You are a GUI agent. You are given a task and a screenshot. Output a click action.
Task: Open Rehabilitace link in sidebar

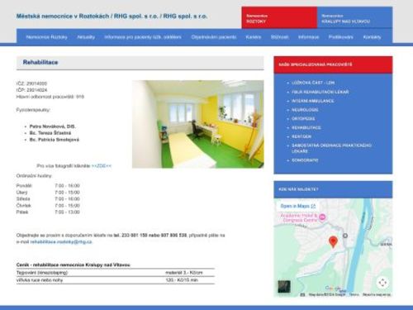click(306, 127)
